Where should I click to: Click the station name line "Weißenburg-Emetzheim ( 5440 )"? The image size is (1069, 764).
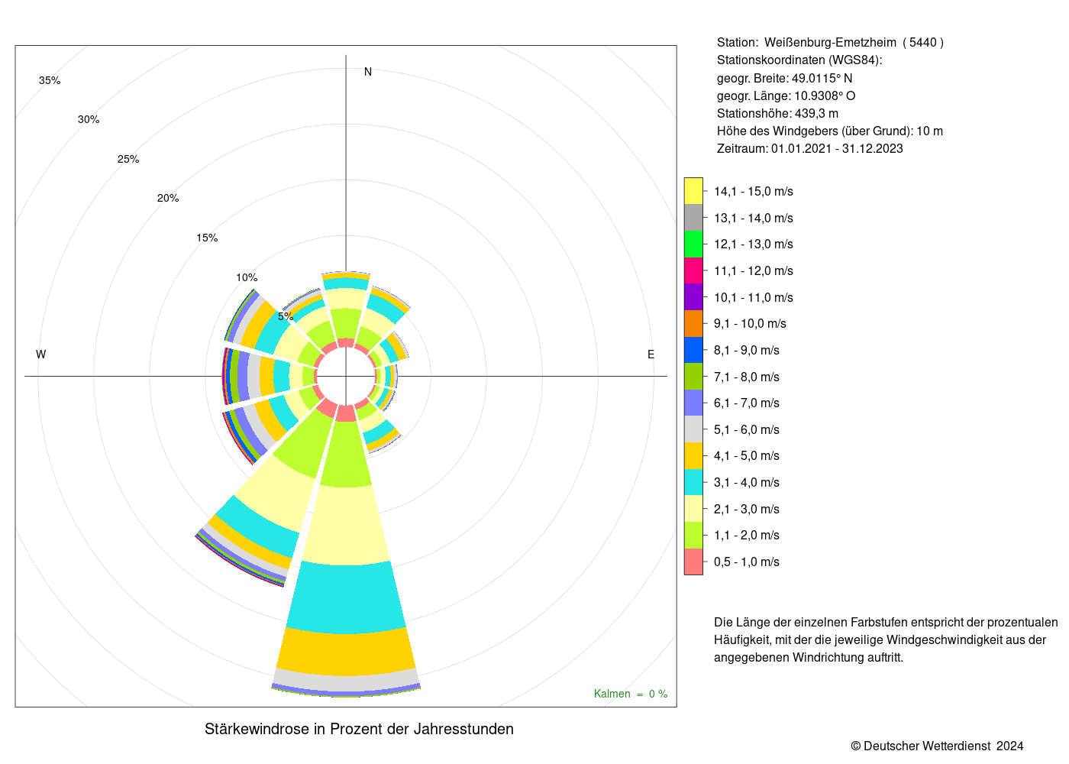click(x=854, y=43)
